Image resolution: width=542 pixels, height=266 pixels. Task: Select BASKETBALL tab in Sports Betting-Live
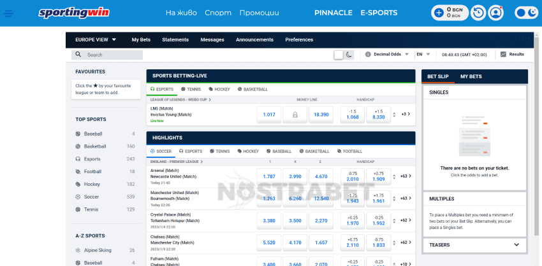coord(253,89)
